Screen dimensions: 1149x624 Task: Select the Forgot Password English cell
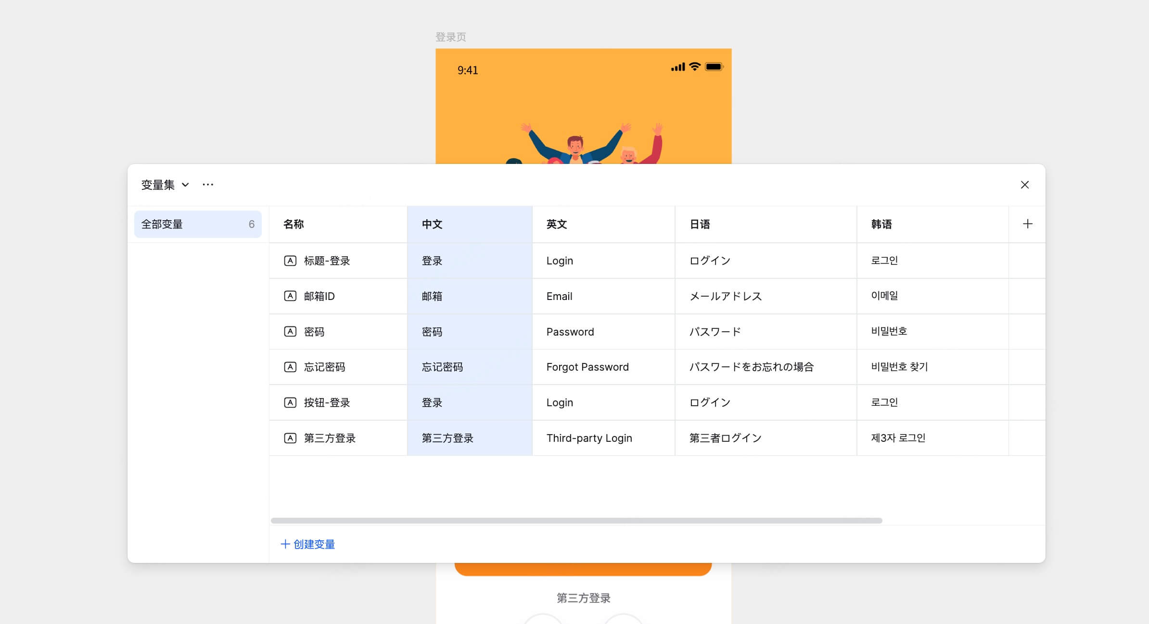click(x=587, y=367)
